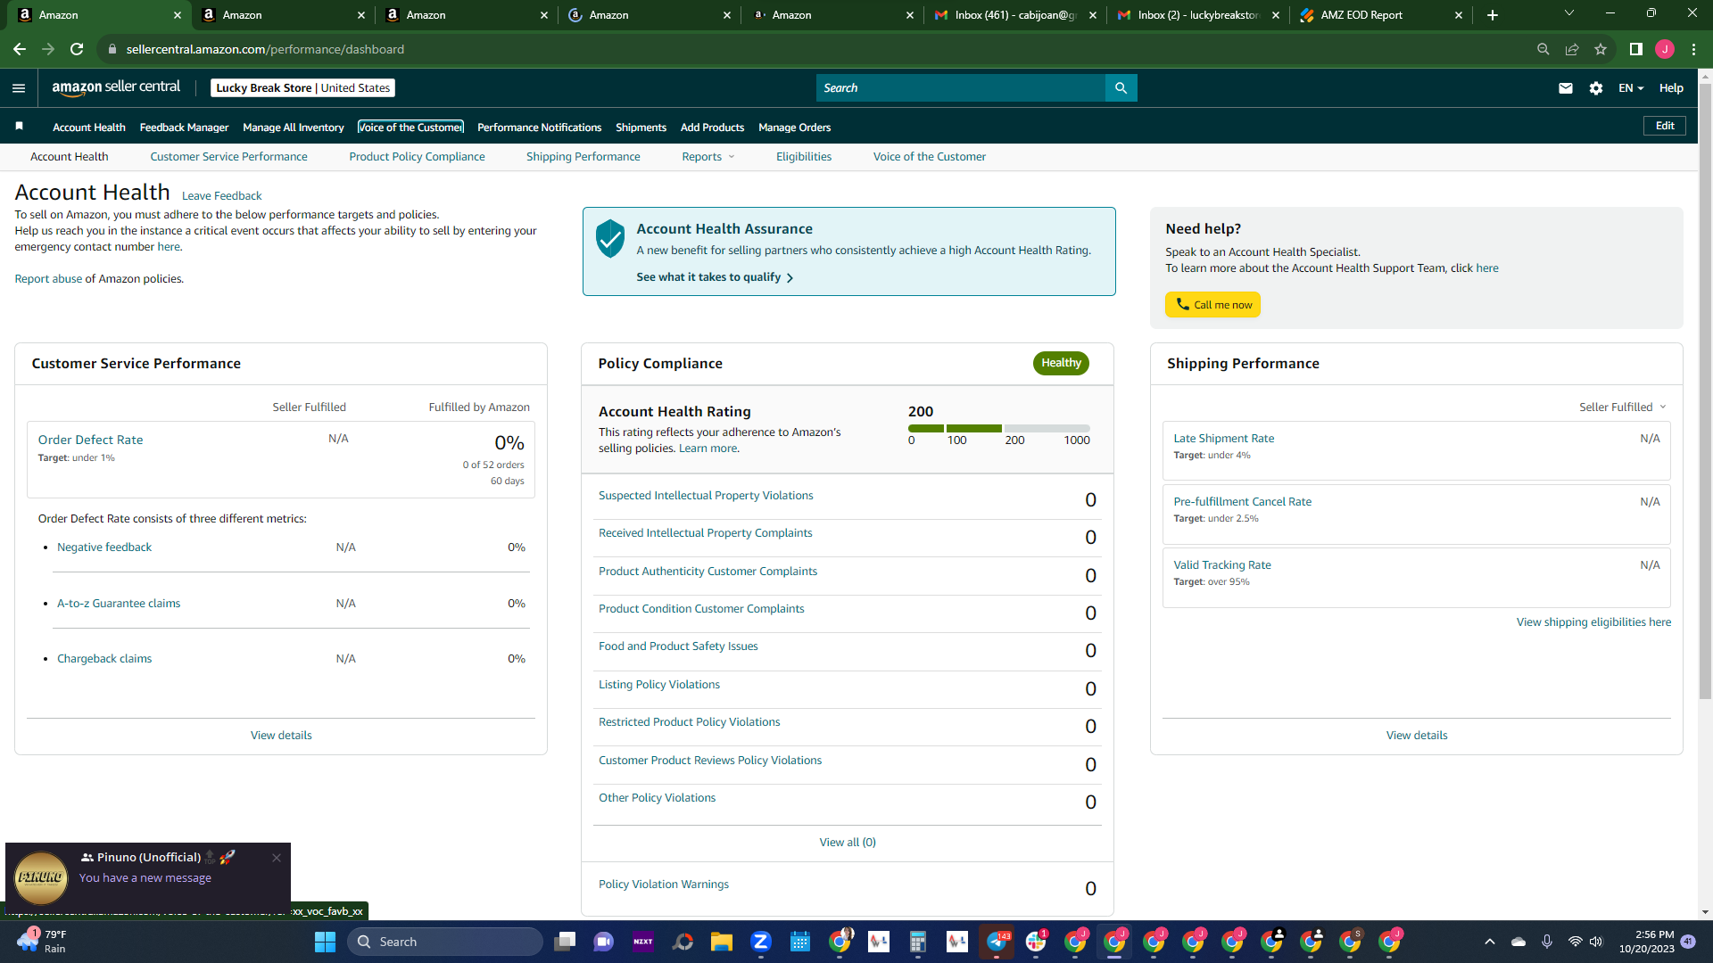Switch to the Inbox (2) luckybreakstore tab

point(1197,15)
